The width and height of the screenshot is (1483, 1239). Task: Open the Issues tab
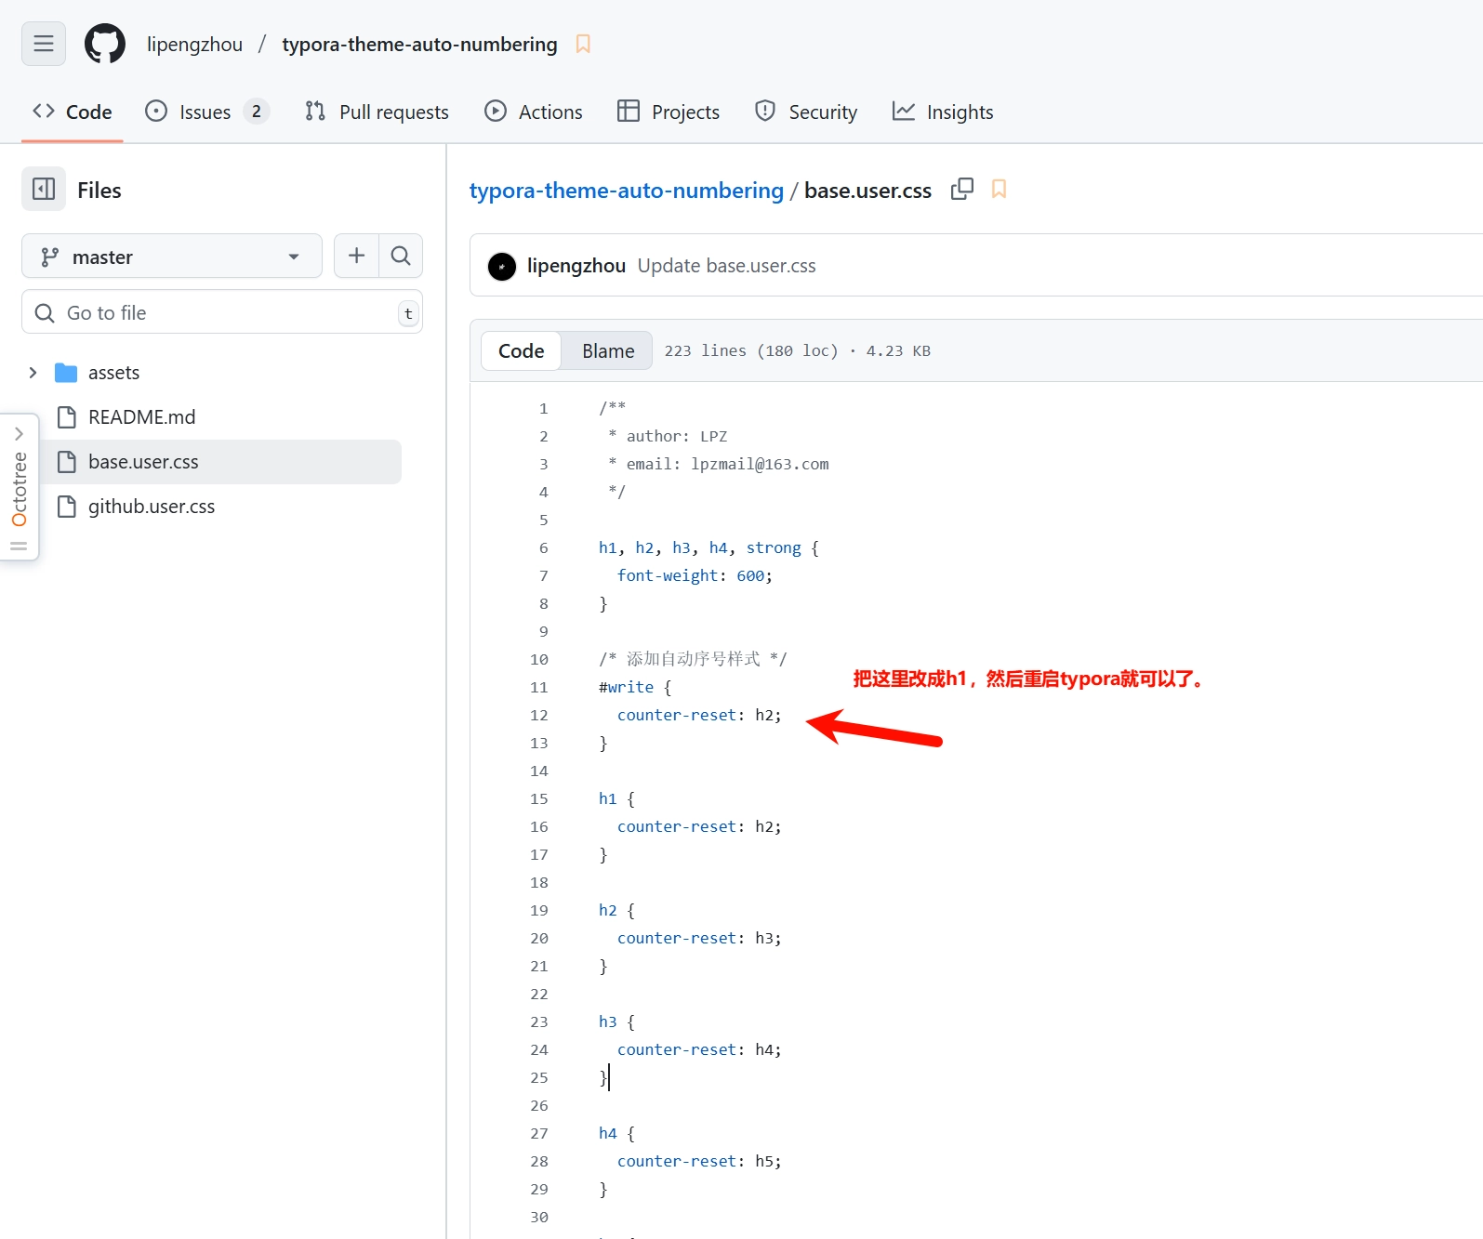[205, 112]
